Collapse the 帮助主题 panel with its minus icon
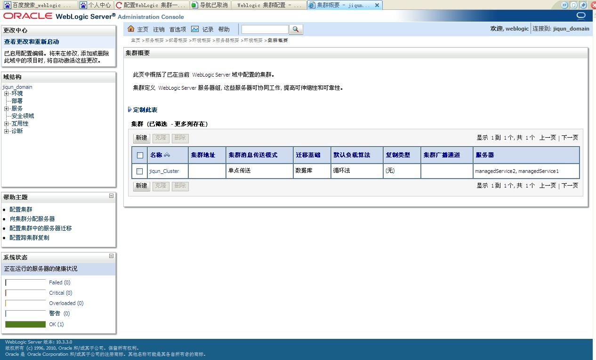Screen dimensions: 596x360 [x=112, y=196]
